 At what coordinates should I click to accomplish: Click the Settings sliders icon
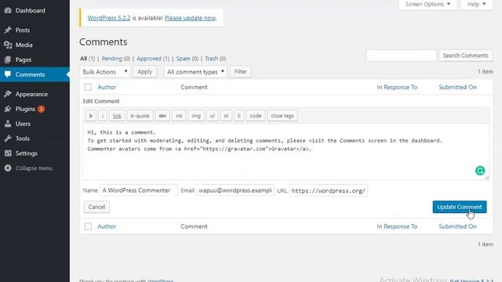[8, 154]
